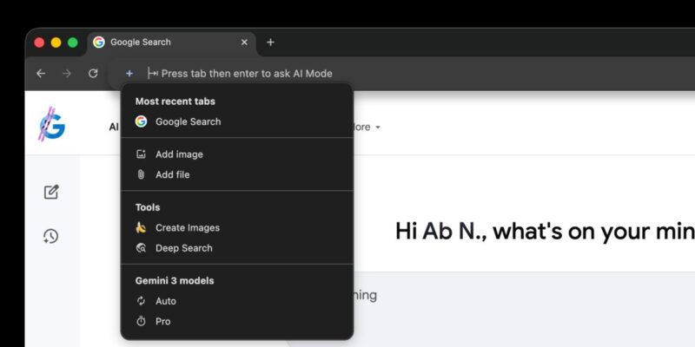
Task: Click the paperclip Add file icon
Action: (x=141, y=174)
